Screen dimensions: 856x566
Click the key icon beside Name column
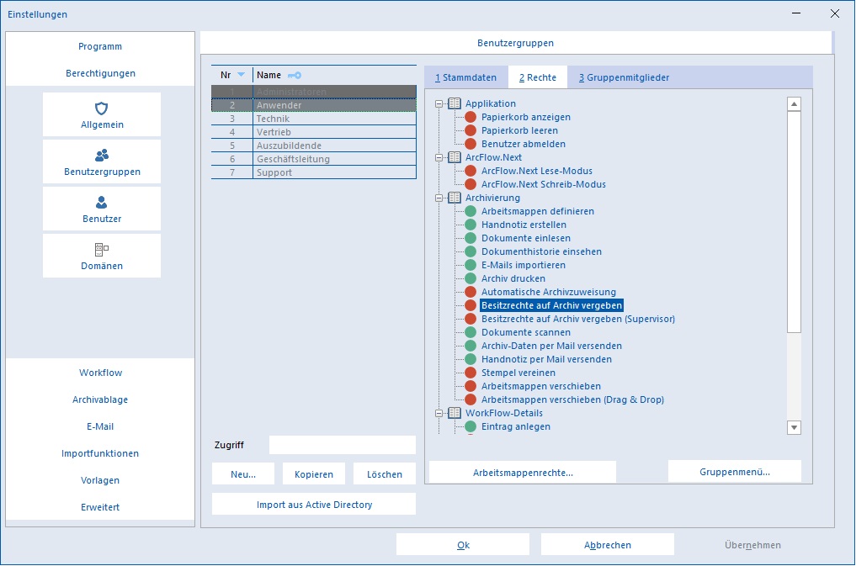pos(295,75)
